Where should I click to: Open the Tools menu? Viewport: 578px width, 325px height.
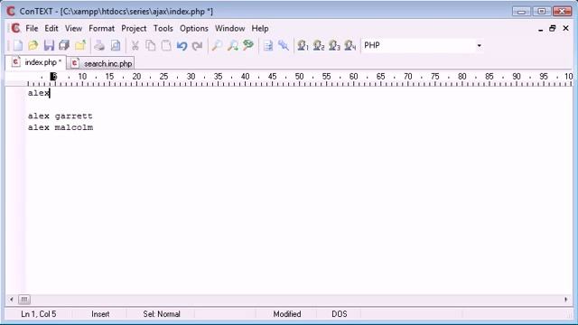[163, 28]
